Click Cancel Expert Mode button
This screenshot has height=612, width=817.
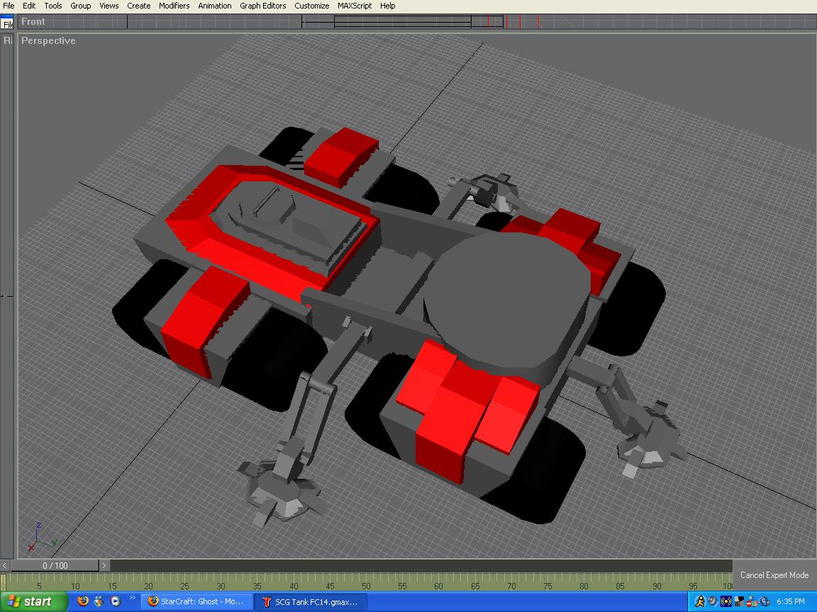[x=774, y=575]
